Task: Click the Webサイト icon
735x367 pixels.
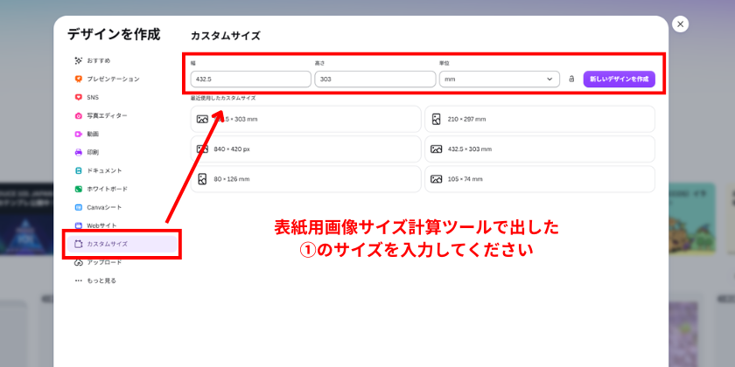Action: [x=78, y=225]
